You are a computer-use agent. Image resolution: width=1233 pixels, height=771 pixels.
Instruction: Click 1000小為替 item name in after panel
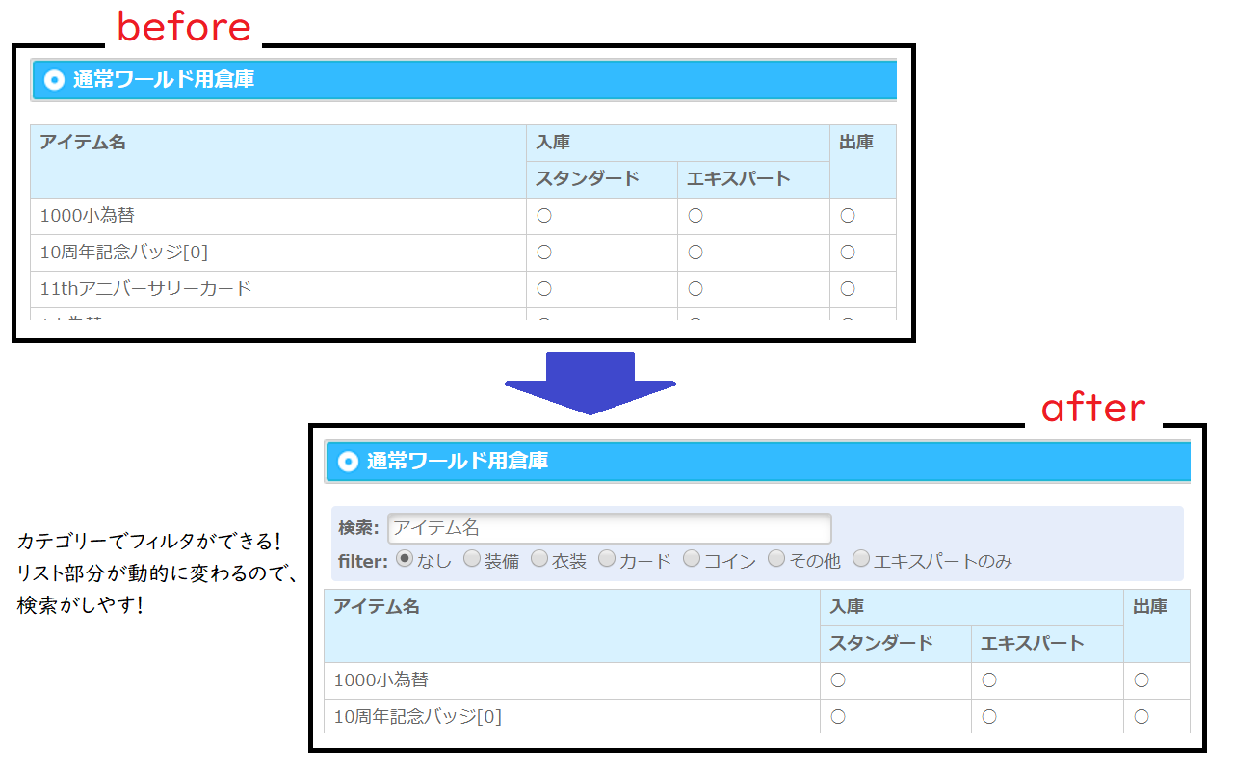pos(380,680)
